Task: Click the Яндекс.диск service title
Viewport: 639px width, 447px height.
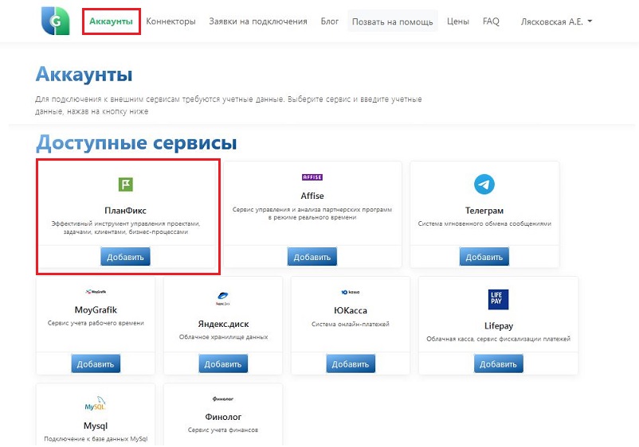Action: [223, 325]
